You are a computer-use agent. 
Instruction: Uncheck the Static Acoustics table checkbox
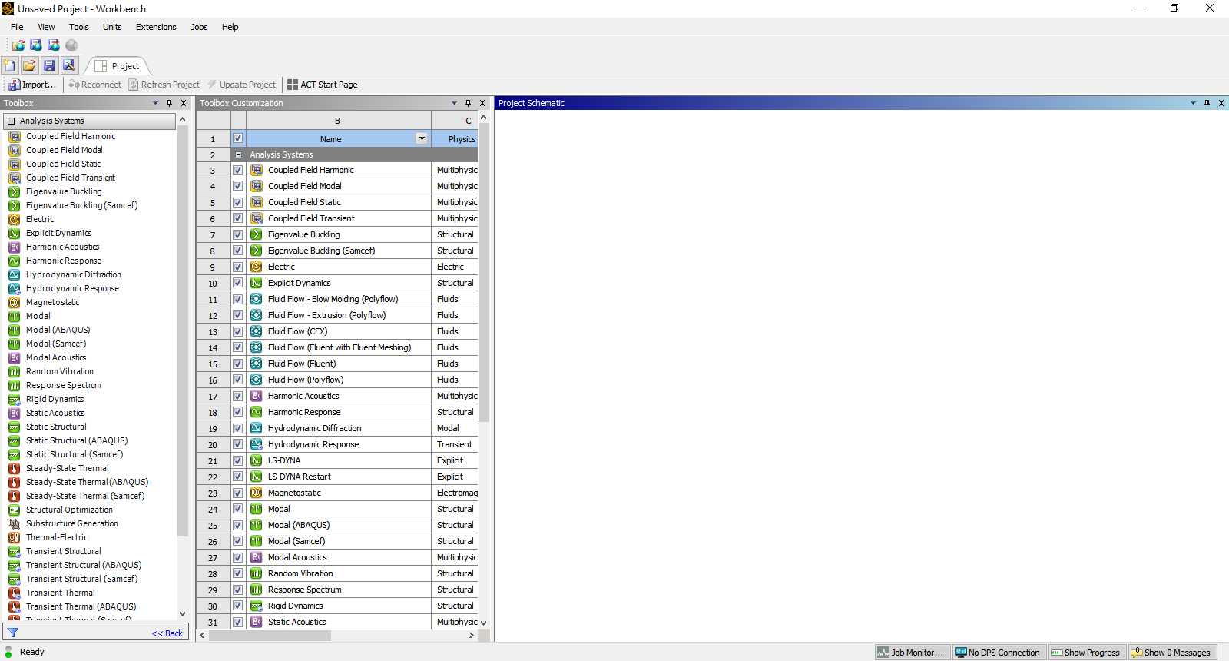(x=238, y=622)
